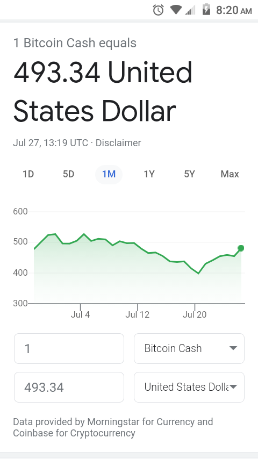Click the dropdown arrow beside Bitcoin Cash

233,348
